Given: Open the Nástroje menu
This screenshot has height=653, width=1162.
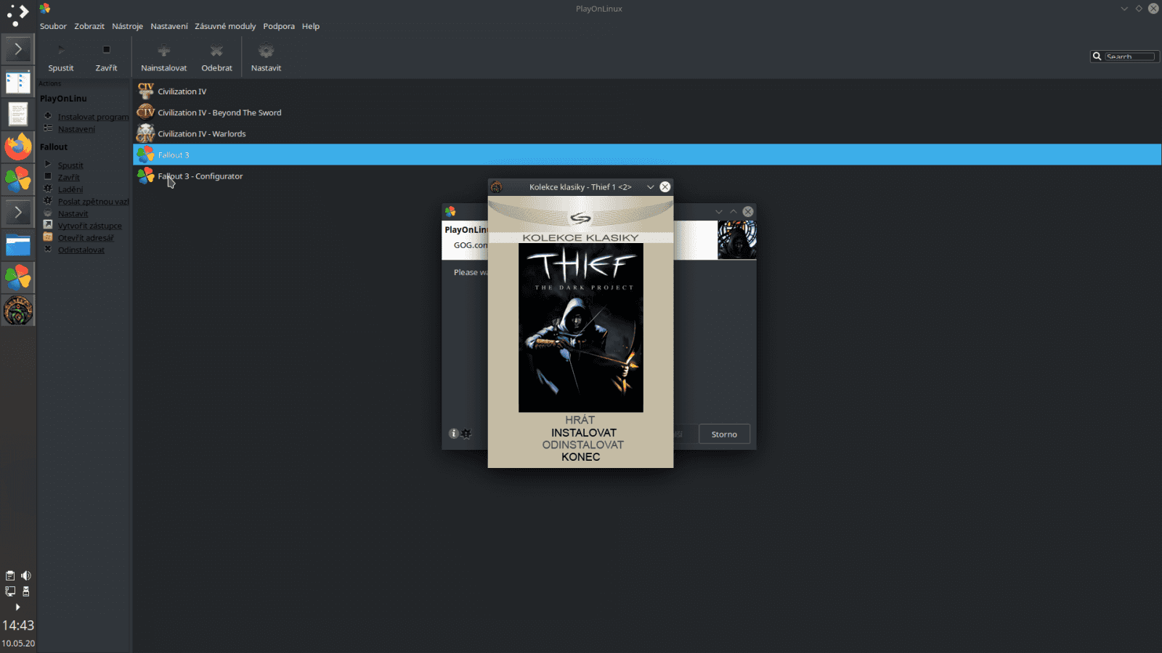Looking at the screenshot, I should point(127,26).
